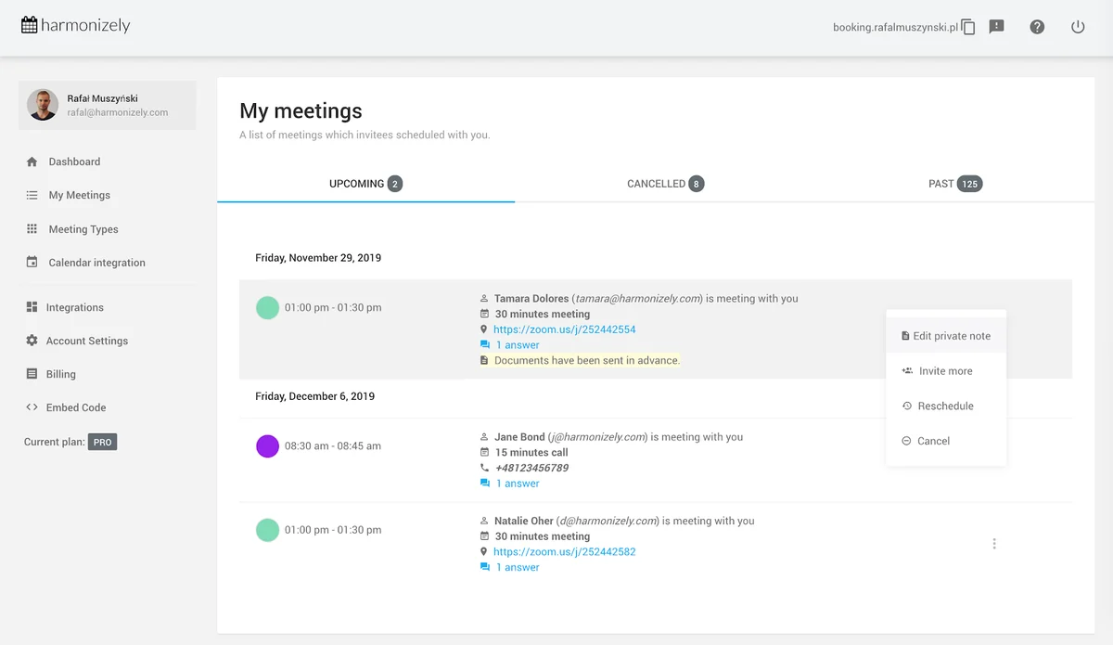Open Dashboard from the sidebar
1113x645 pixels.
pos(74,161)
